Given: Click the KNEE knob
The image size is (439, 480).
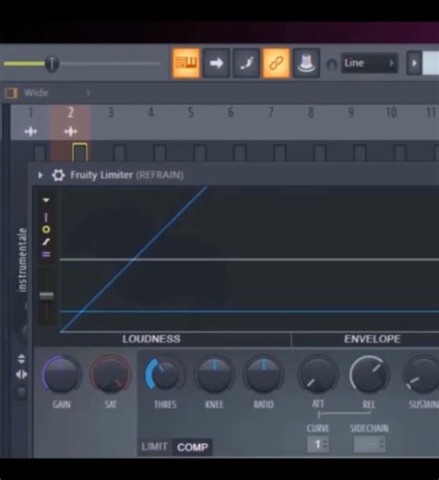Looking at the screenshot, I should tap(214, 374).
